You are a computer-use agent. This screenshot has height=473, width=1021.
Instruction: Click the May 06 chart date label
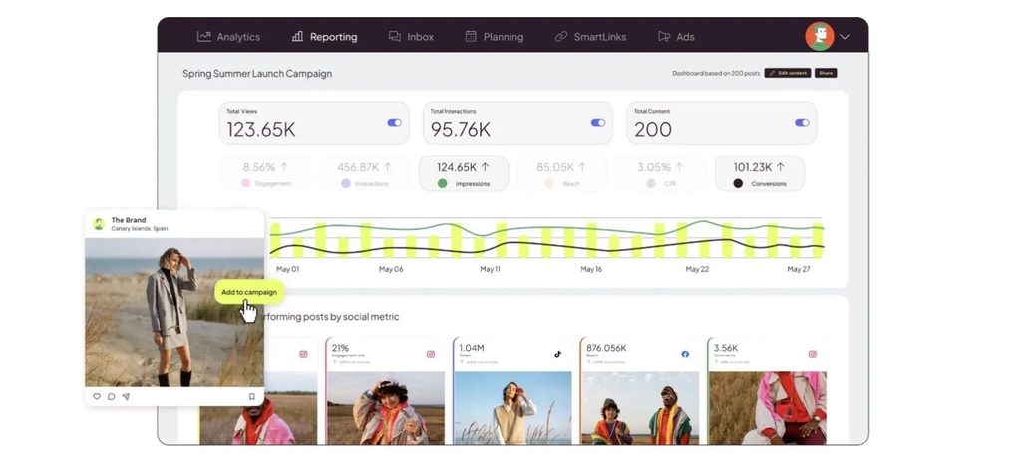pos(391,269)
